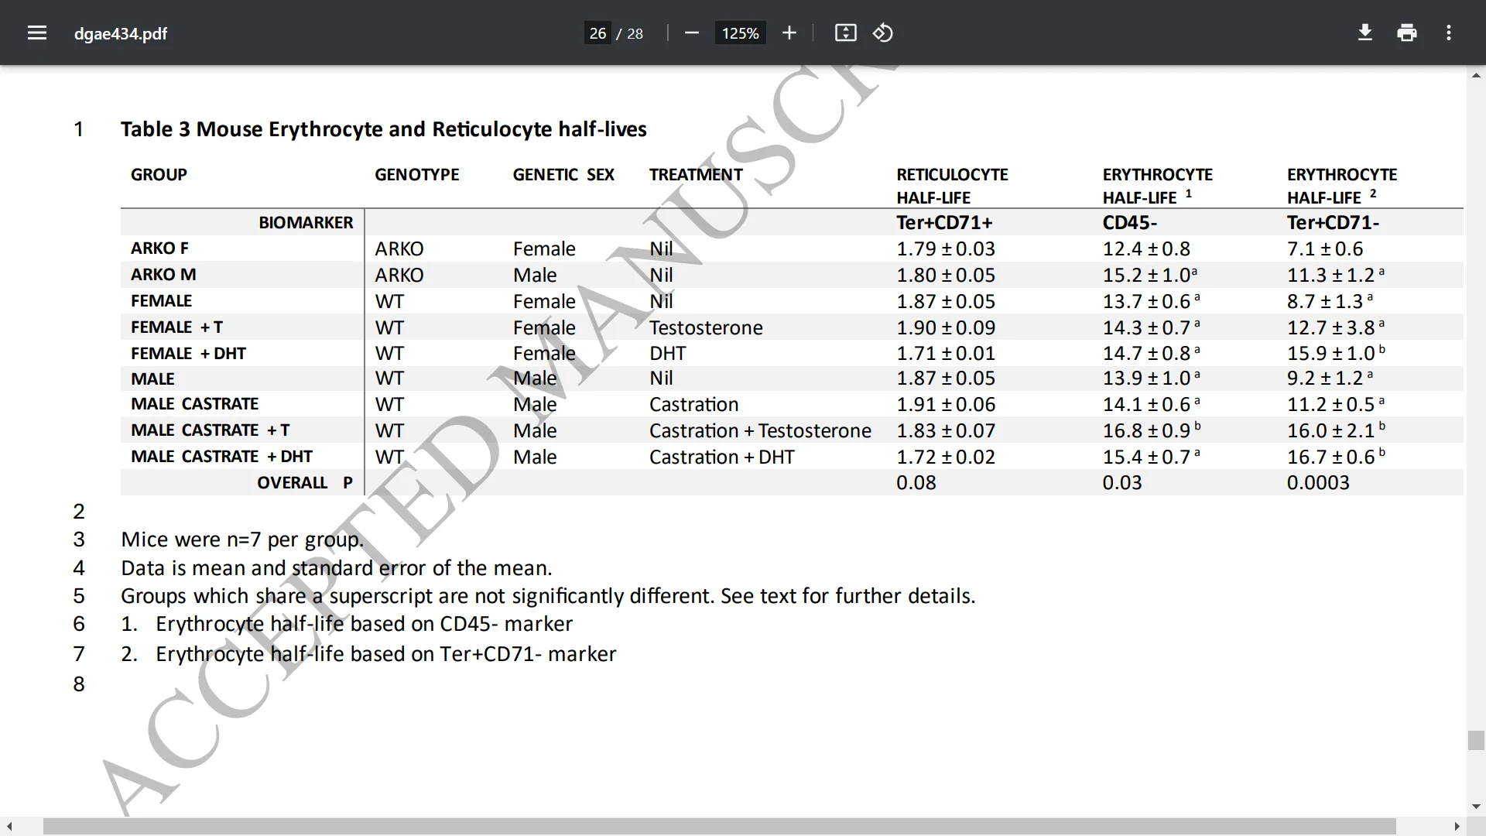Click the 1.91 ± 0.06 value

(946, 405)
